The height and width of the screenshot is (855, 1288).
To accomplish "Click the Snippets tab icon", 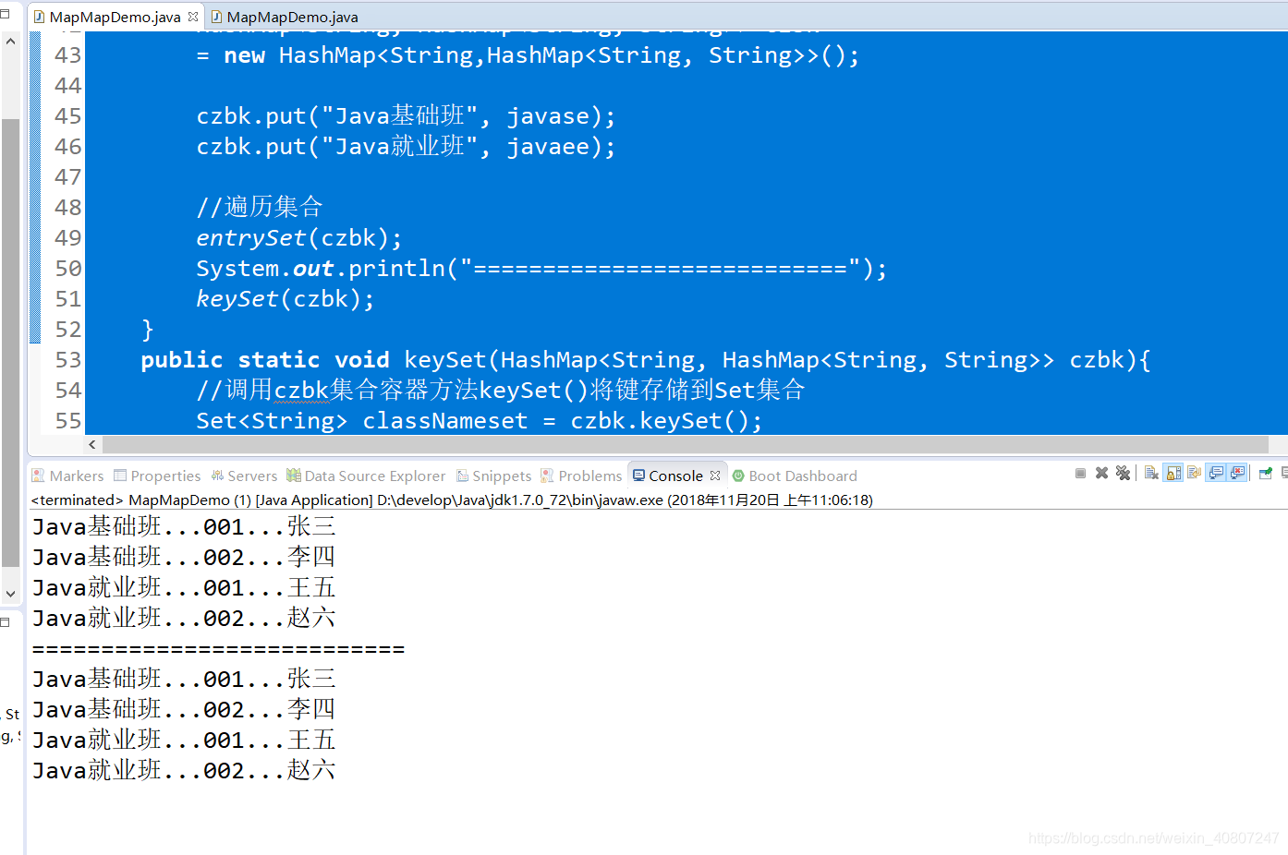I will pyautogui.click(x=463, y=476).
